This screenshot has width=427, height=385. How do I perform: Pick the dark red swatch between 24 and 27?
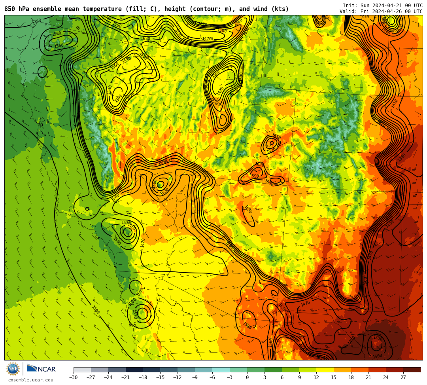coord(395,370)
